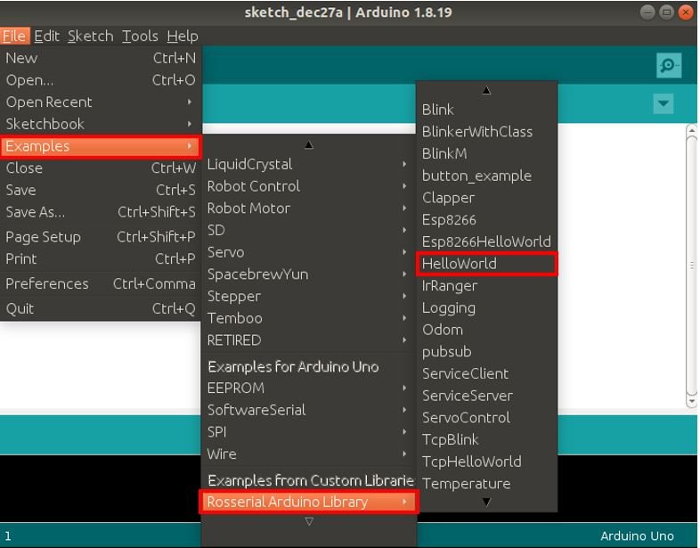Expand the Servo examples submenu
Screen dimensions: 700x548
tap(308, 252)
